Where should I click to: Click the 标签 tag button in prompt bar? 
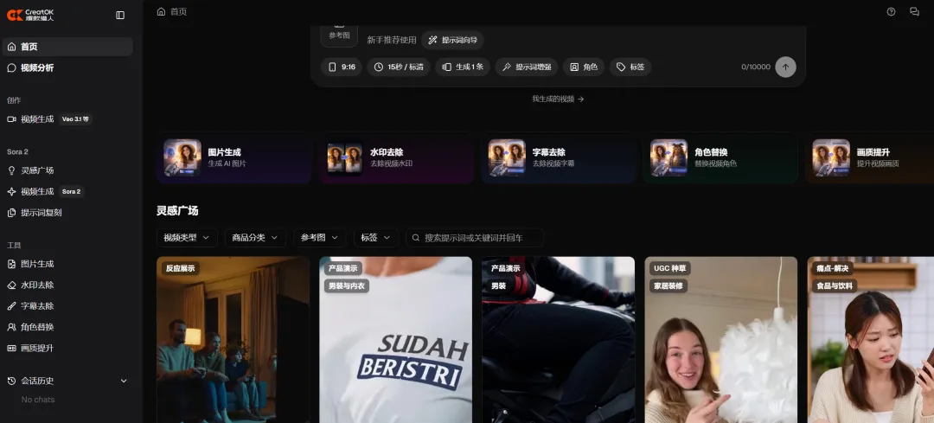[x=630, y=67]
